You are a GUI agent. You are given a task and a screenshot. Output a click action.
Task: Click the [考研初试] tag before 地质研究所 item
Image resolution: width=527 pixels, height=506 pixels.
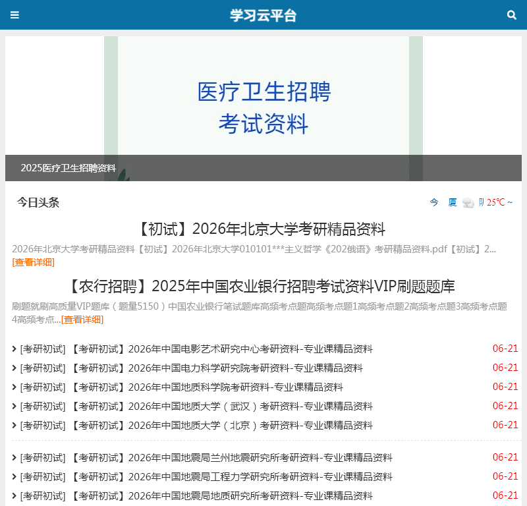[43, 495]
